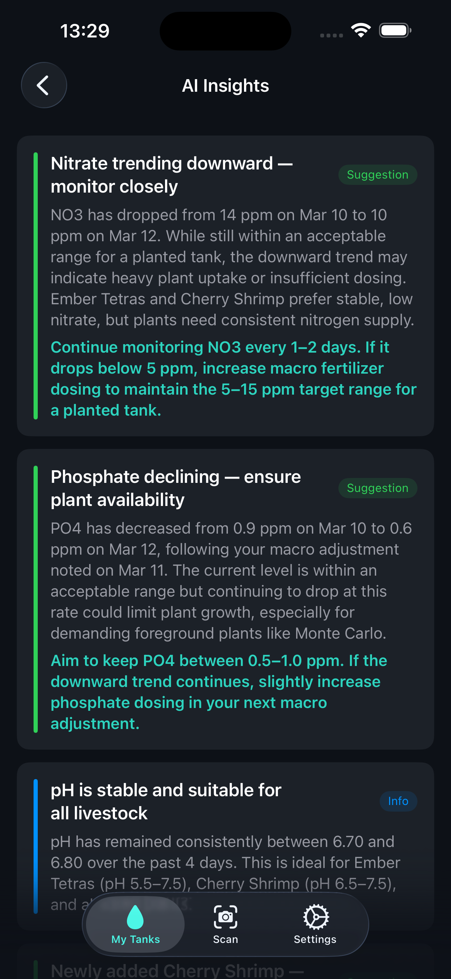Switch to the Scan tab label

tap(225, 939)
